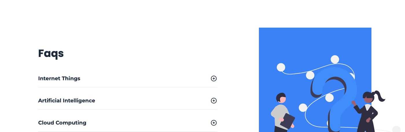Click the dark tablet held by the man
This screenshot has height=132, width=405.
coord(287,121)
